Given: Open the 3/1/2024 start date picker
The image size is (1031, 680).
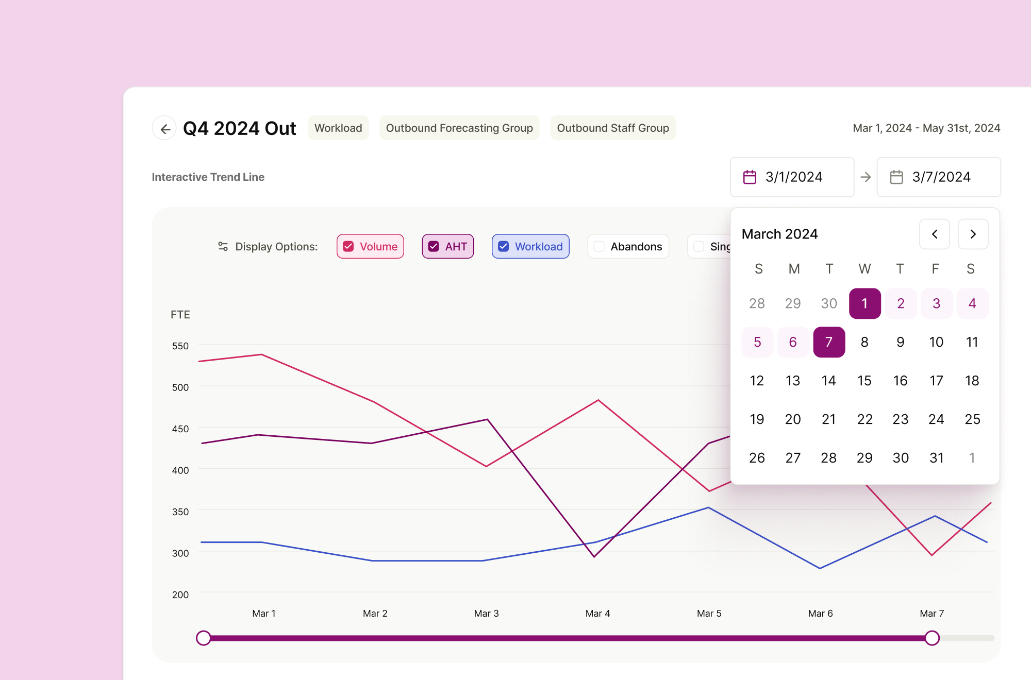Looking at the screenshot, I should coord(792,177).
